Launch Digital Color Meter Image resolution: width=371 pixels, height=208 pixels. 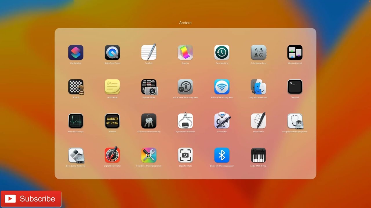pyautogui.click(x=112, y=155)
